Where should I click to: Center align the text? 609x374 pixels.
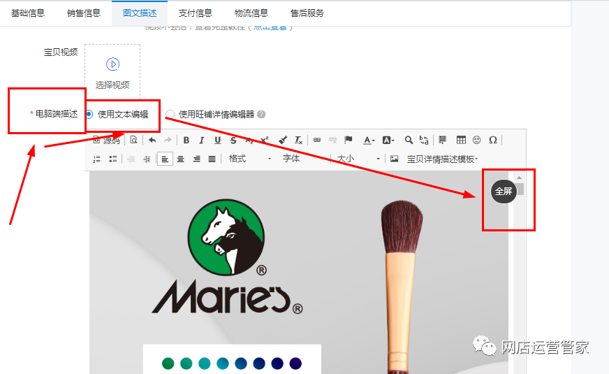[181, 159]
